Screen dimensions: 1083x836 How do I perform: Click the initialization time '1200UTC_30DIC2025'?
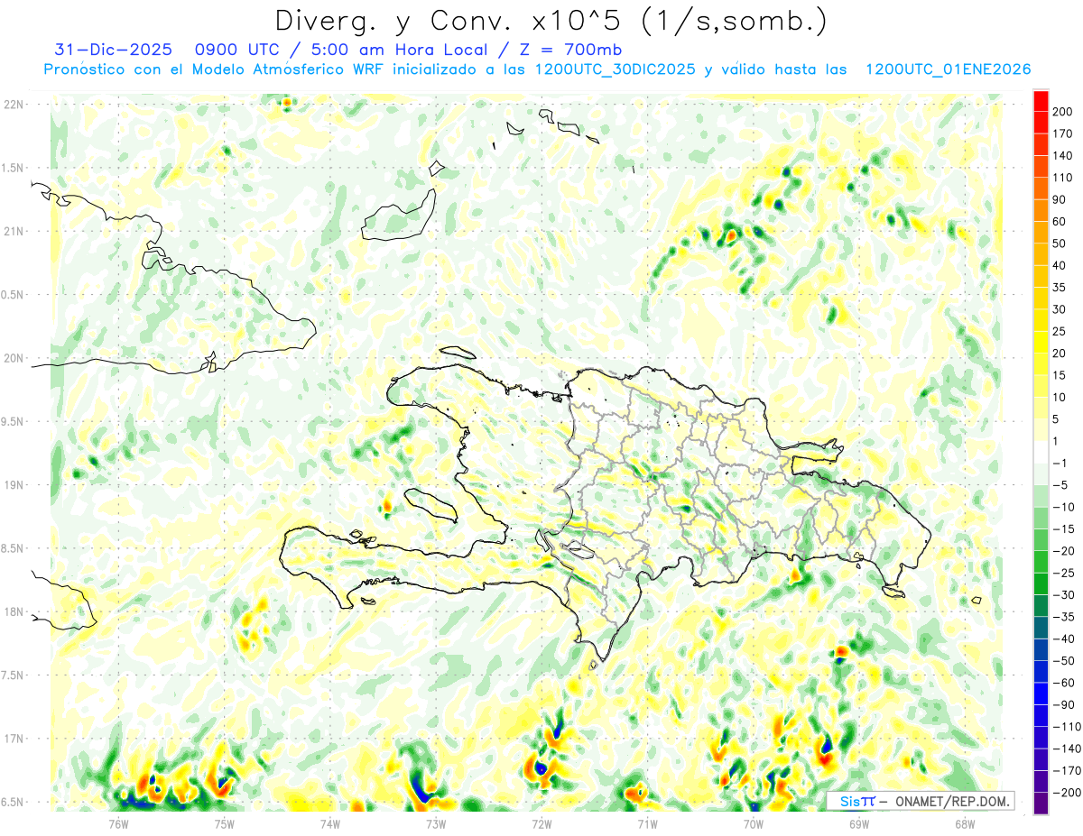click(x=614, y=69)
